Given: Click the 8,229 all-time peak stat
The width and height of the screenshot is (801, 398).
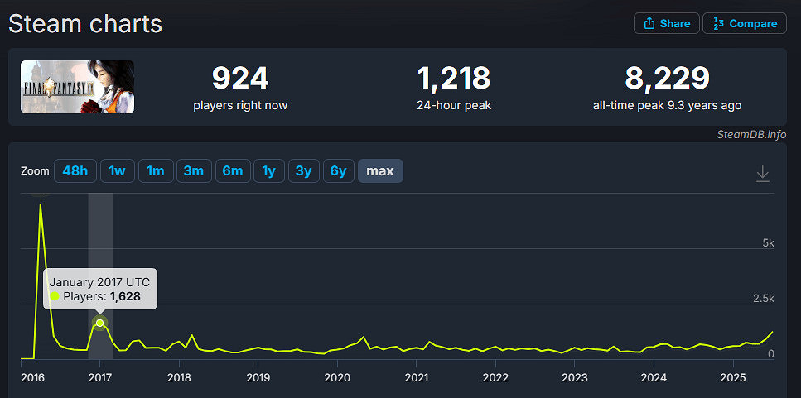Looking at the screenshot, I should (x=667, y=79).
